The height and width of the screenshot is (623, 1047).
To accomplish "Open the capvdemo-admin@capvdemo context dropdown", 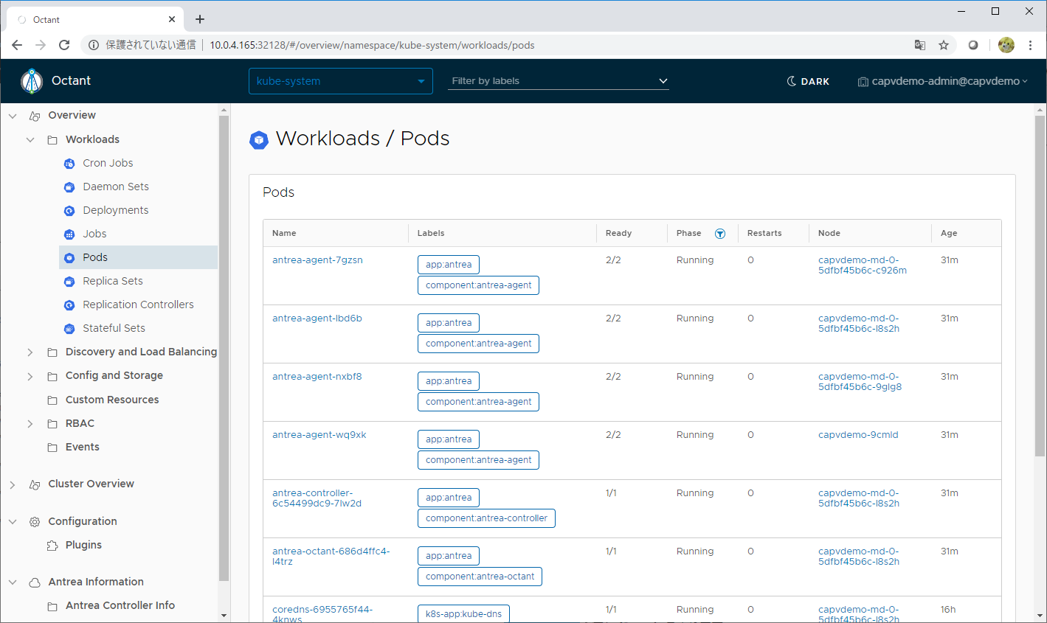I will tap(943, 81).
